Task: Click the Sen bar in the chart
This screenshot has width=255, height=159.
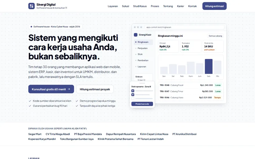Action: coord(164,70)
